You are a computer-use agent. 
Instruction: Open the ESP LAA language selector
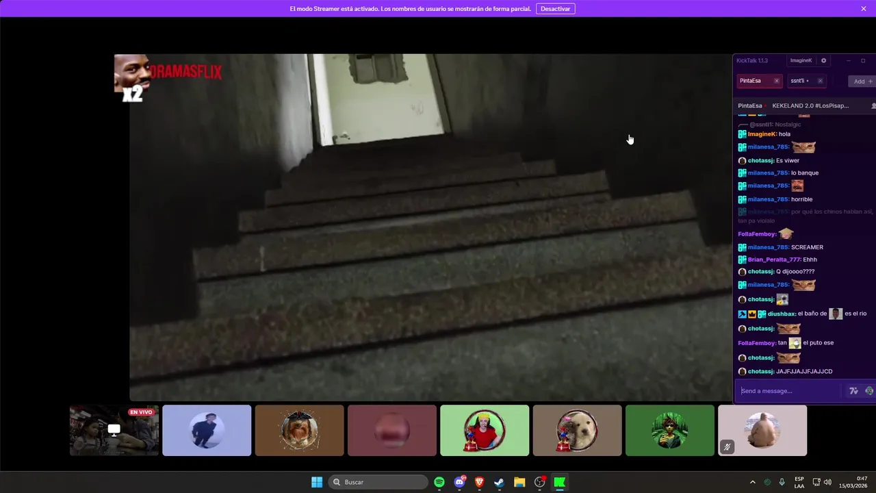[x=799, y=482]
